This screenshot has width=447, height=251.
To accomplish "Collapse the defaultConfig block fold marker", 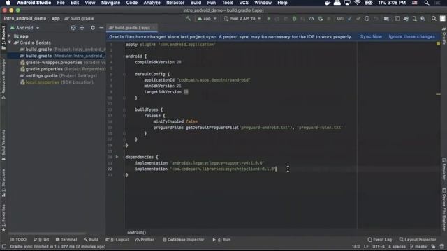I will [124, 74].
